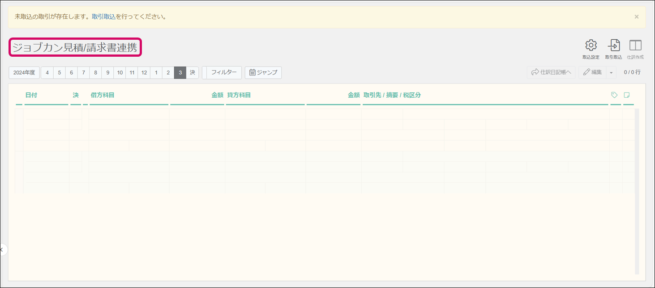Dismiss the yellow notification banner
Image resolution: width=655 pixels, height=288 pixels.
636,17
